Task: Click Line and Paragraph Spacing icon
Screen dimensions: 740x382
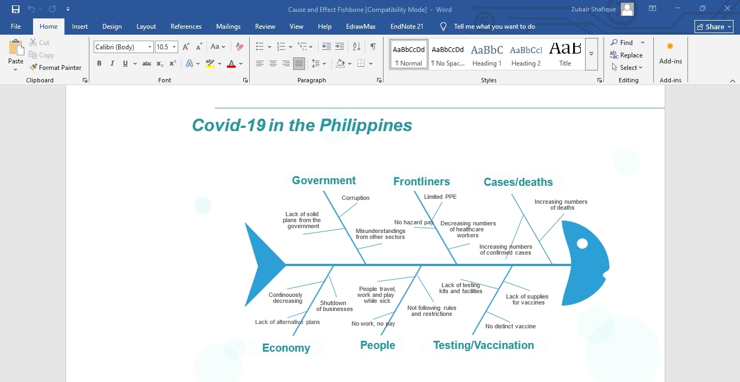Action: click(316, 63)
